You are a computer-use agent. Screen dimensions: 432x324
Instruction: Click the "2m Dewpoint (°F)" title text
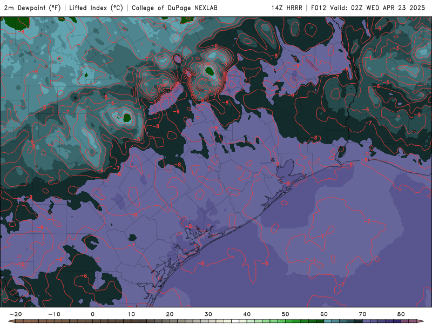[32, 8]
